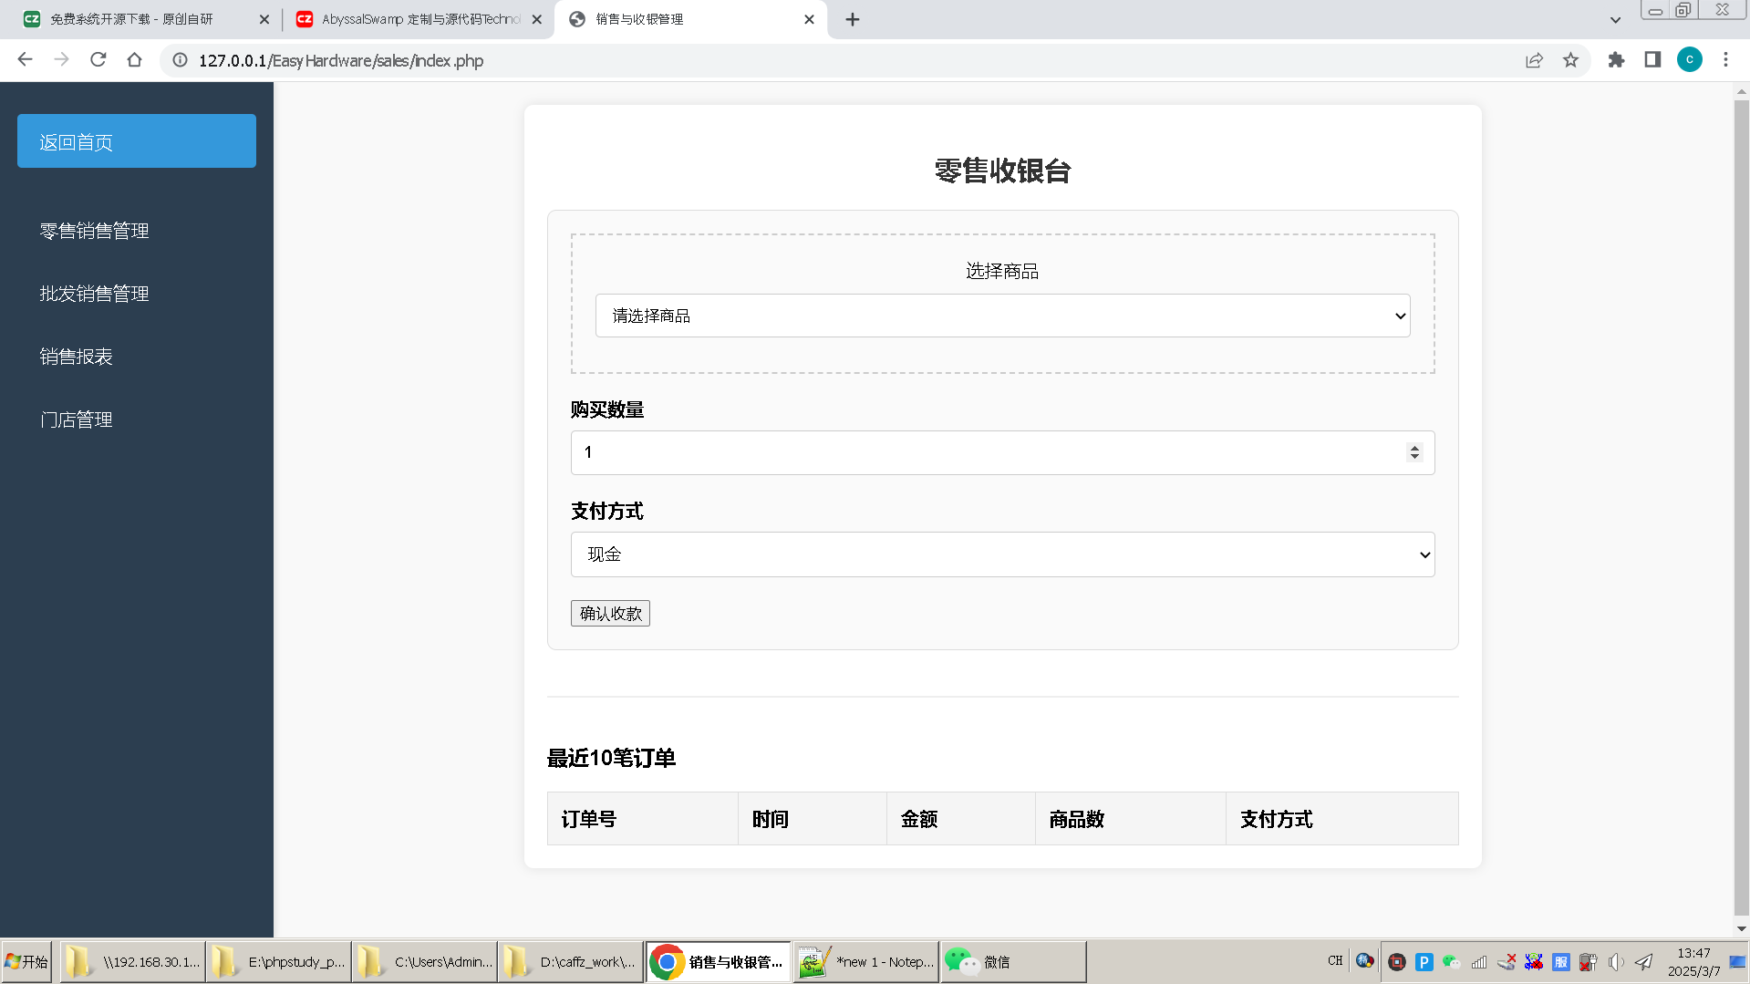Expand the tab search chevron
The height and width of the screenshot is (984, 1750).
tap(1615, 19)
